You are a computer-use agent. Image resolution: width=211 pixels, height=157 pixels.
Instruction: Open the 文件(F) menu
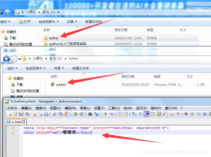12,108
